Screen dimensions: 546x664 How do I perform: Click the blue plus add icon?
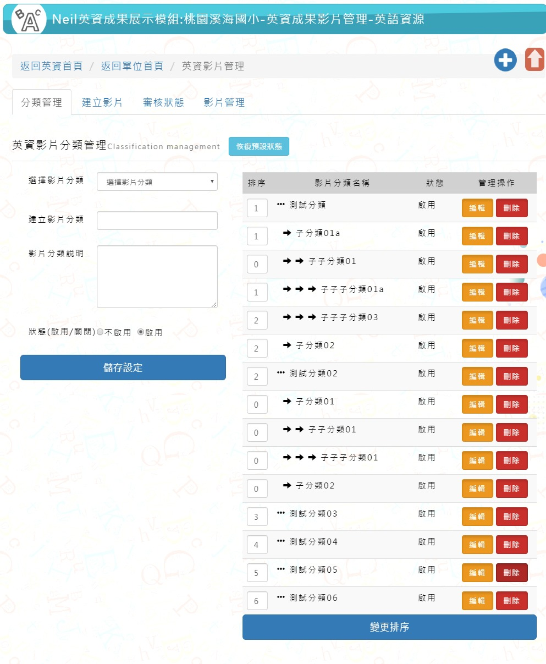click(x=505, y=60)
